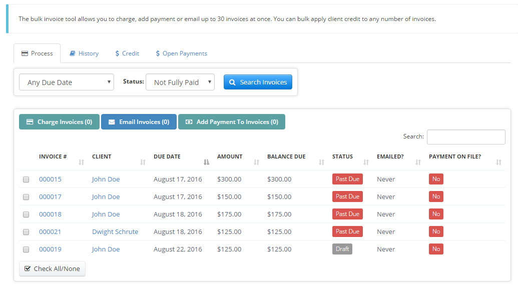Click Email Invoices (0) button
518x286 pixels.
(x=139, y=121)
